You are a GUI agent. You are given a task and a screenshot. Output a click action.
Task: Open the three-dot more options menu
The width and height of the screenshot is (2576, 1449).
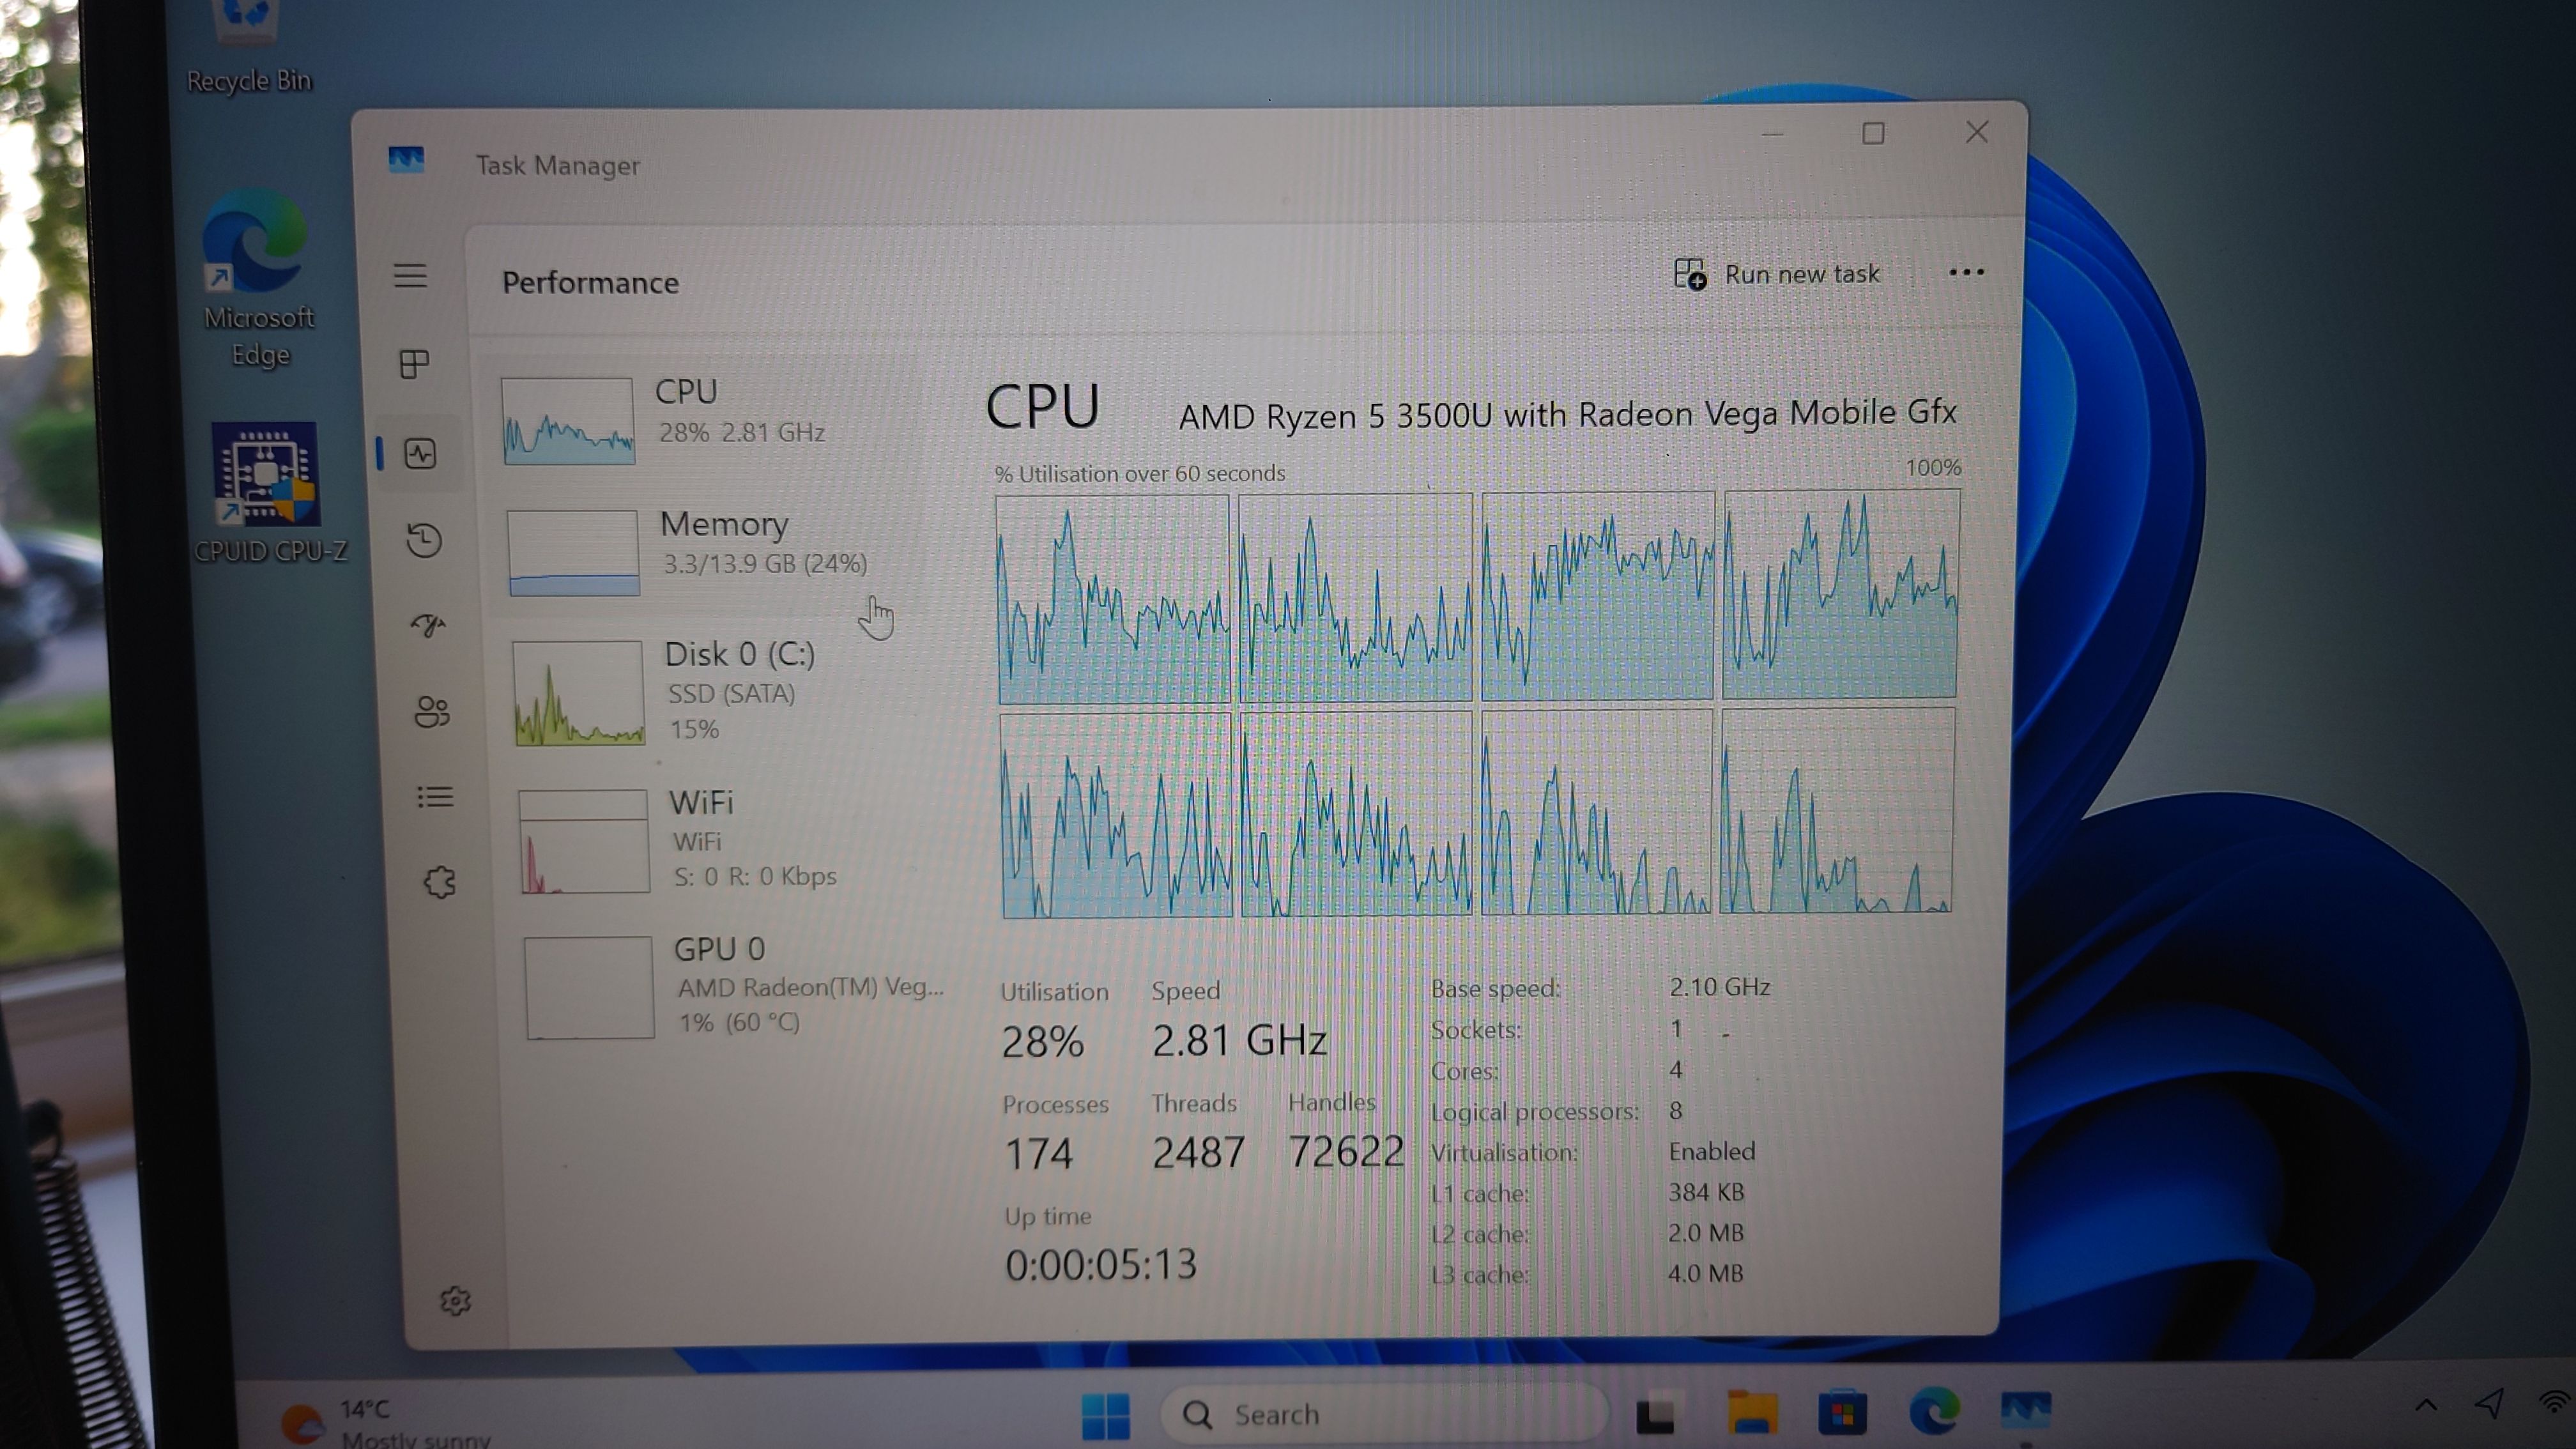coord(1966,272)
